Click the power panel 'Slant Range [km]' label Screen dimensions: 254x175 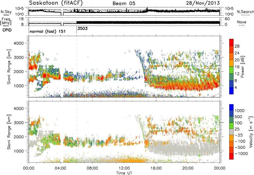point(9,67)
